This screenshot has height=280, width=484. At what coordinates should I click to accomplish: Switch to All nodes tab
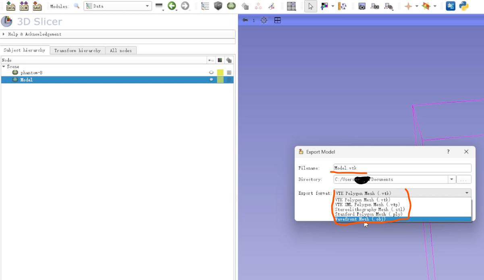(x=121, y=51)
